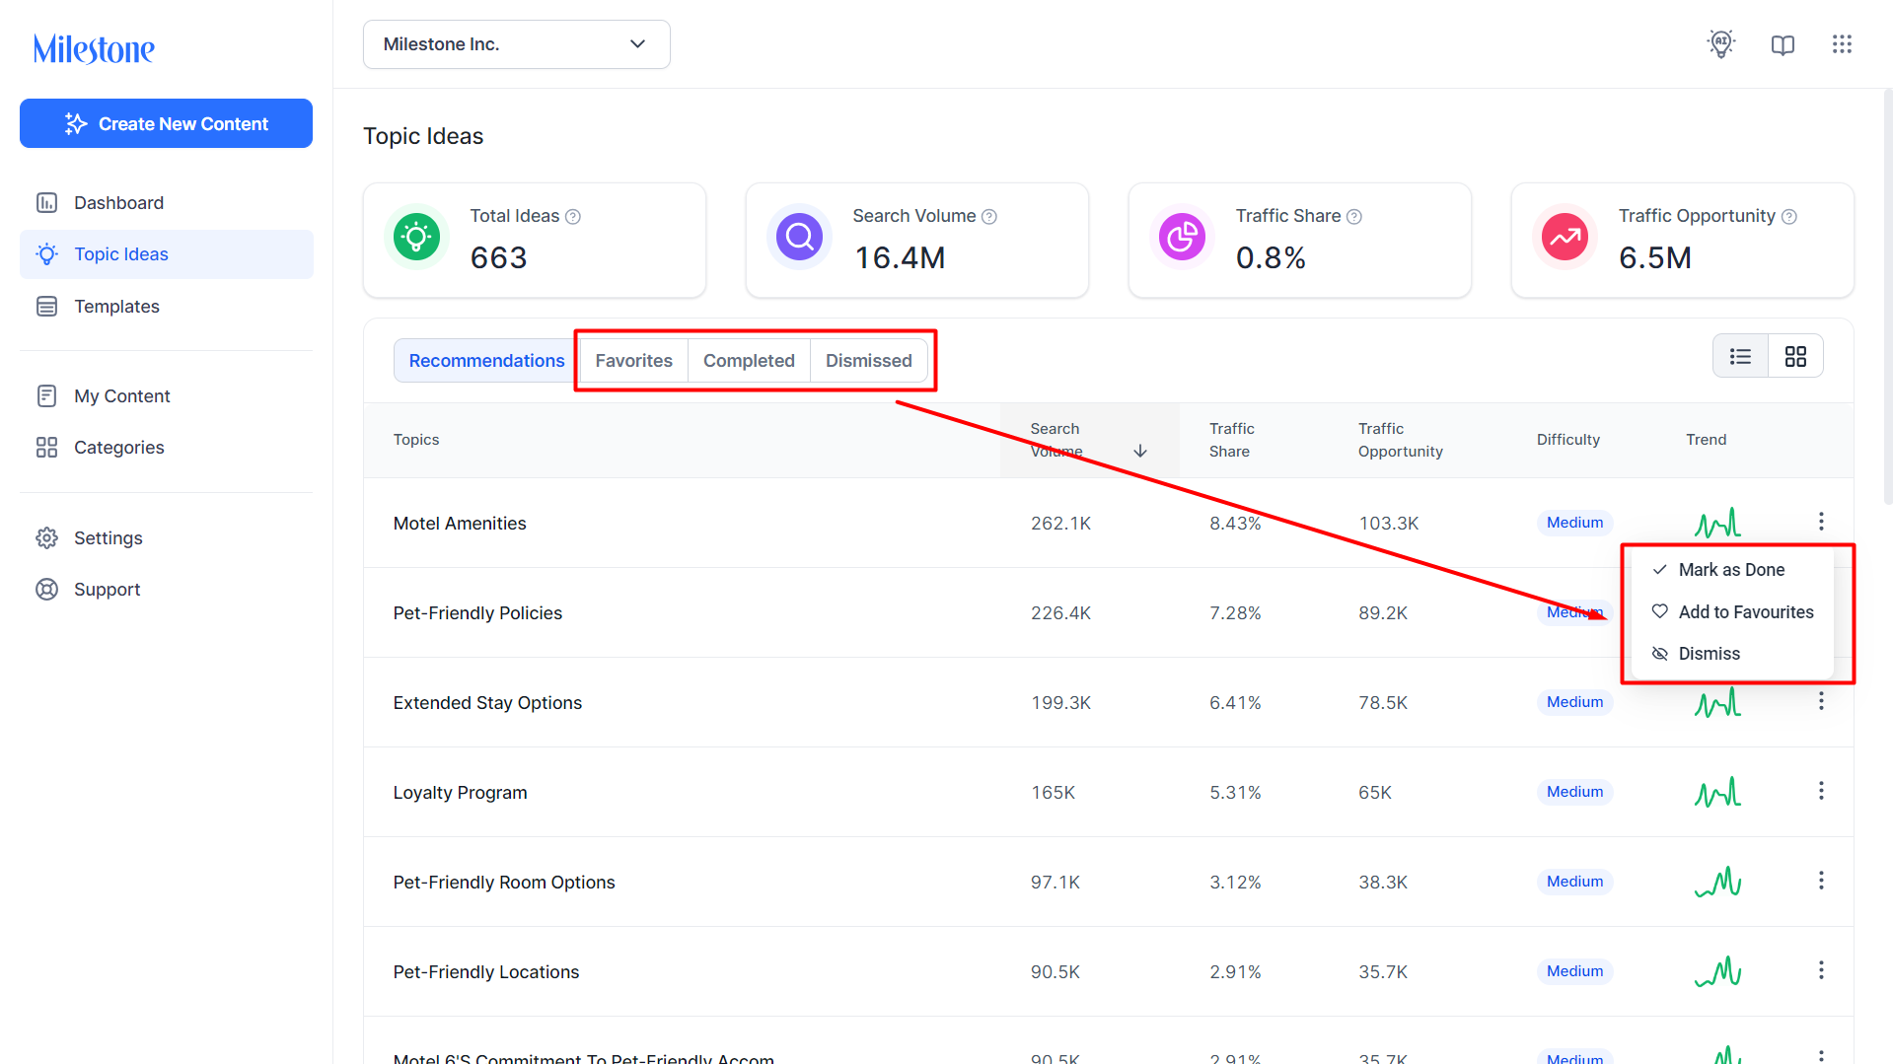1893x1064 pixels.
Task: Click info icon next to Search Volume
Action: click(x=989, y=217)
